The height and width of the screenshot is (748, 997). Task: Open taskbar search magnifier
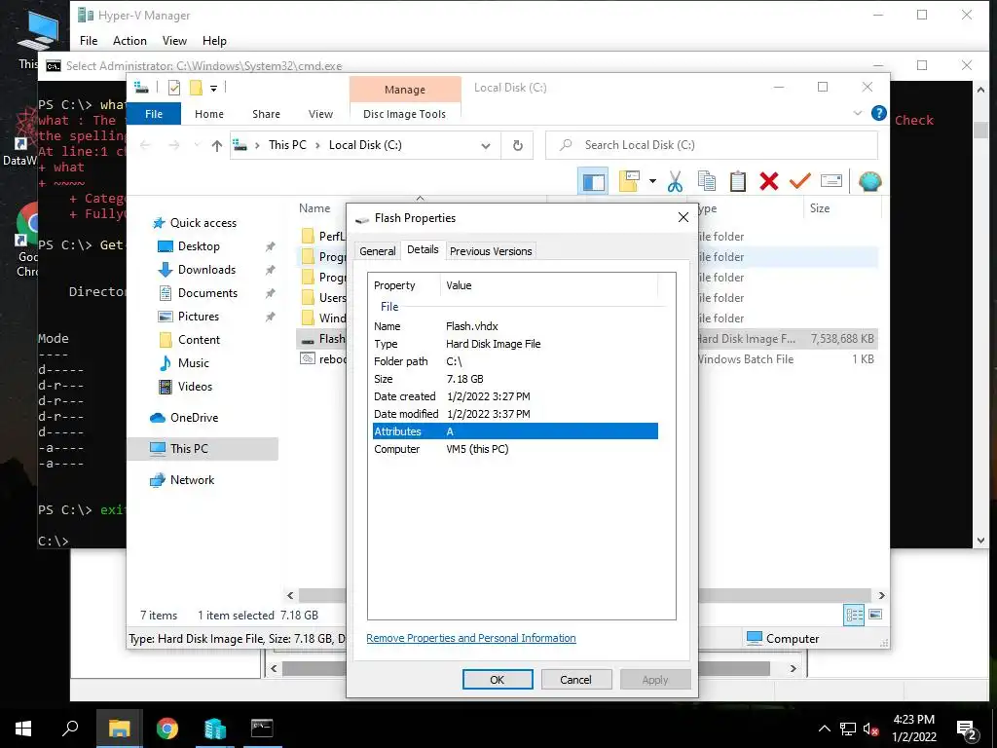(x=70, y=728)
